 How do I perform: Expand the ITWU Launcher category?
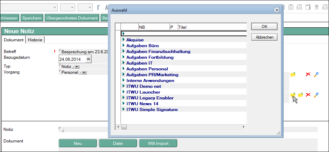pos(123,92)
